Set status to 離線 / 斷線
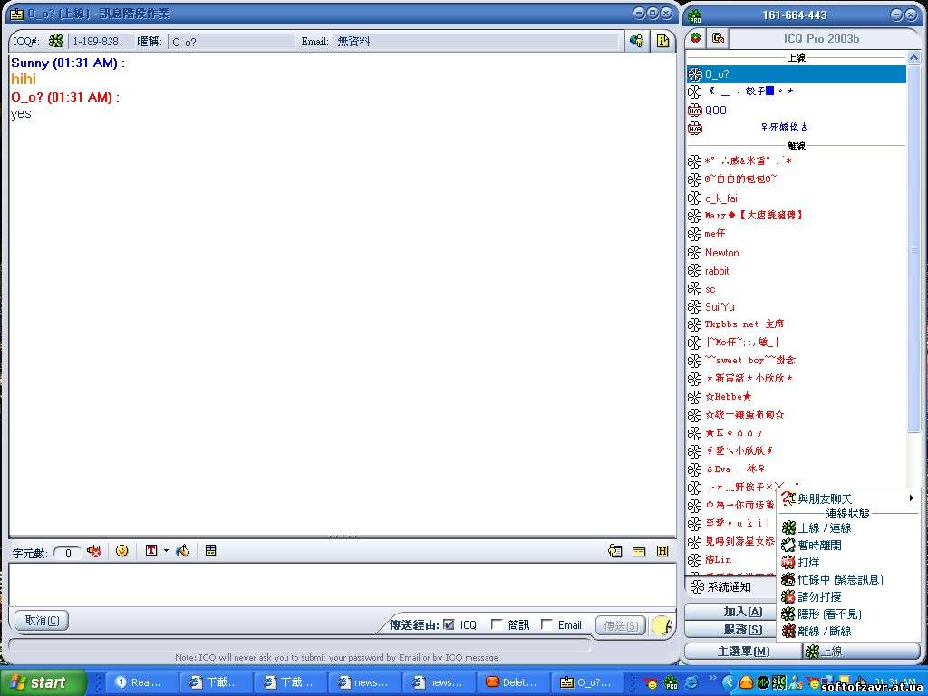928x696 pixels. (x=848, y=631)
